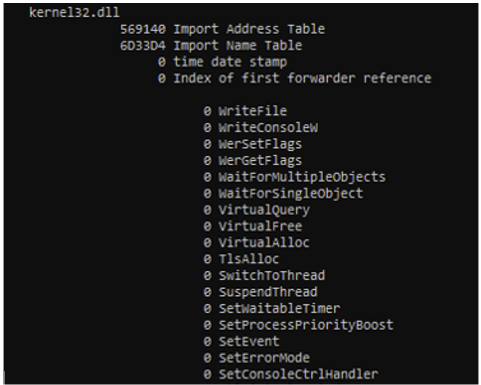Image resolution: width=481 pixels, height=385 pixels.
Task: Click the SetWaitableTimer entry
Action: 279,308
